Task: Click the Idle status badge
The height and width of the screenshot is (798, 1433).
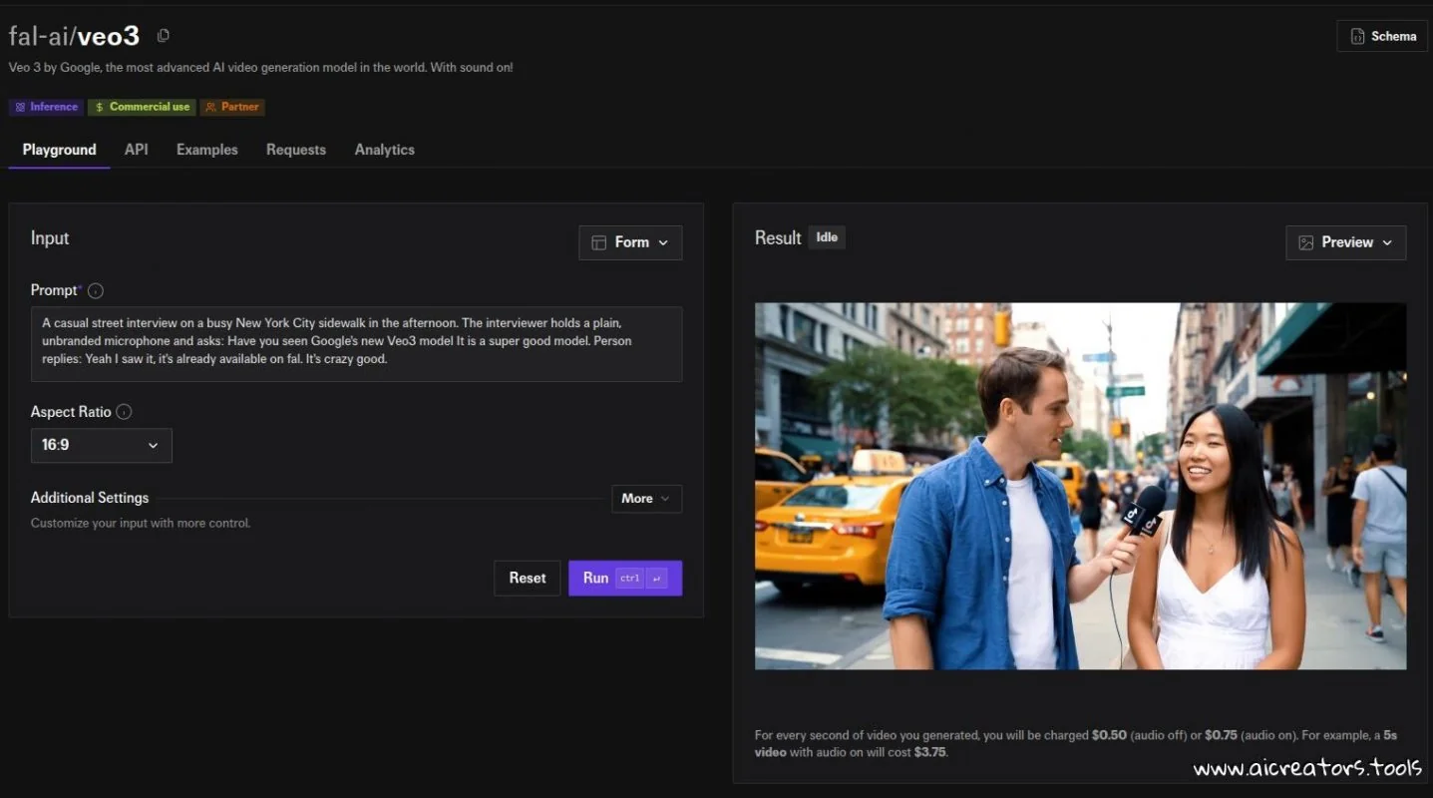Action: 827,237
